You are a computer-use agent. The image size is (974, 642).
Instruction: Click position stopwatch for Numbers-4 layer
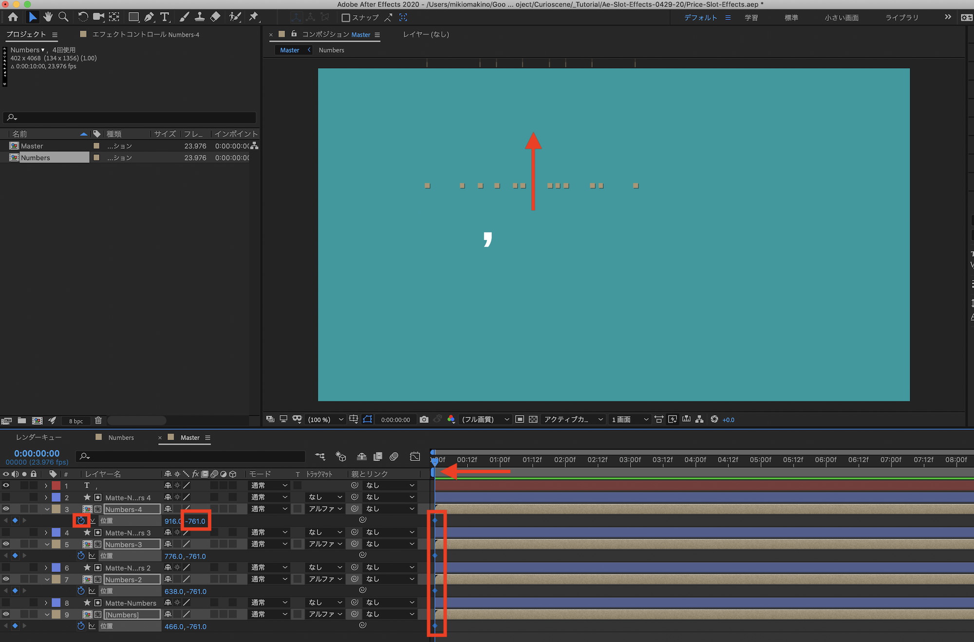pos(81,521)
